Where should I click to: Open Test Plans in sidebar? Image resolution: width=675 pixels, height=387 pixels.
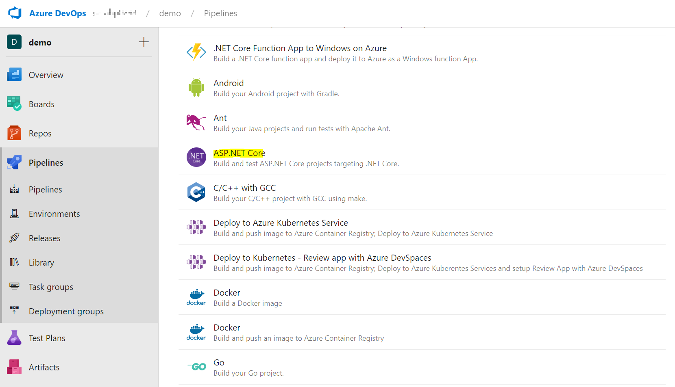tap(47, 338)
